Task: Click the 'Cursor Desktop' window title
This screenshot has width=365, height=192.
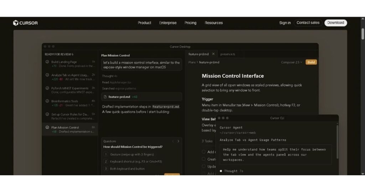Action: tap(180, 47)
